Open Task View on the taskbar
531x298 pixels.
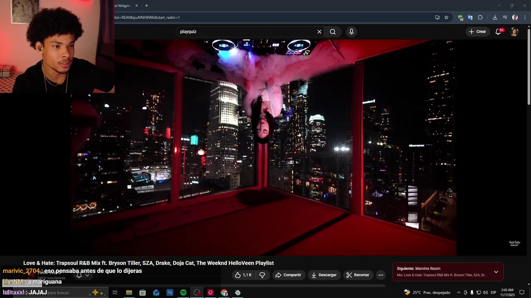pyautogui.click(x=115, y=293)
